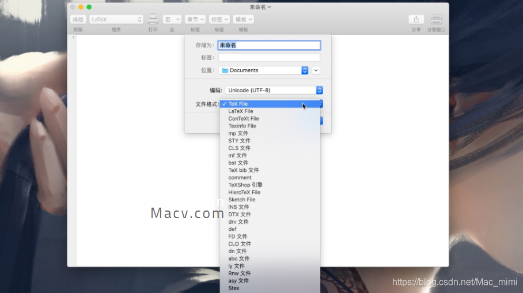
Task: Choose mp 文件 format
Action: coord(270,133)
